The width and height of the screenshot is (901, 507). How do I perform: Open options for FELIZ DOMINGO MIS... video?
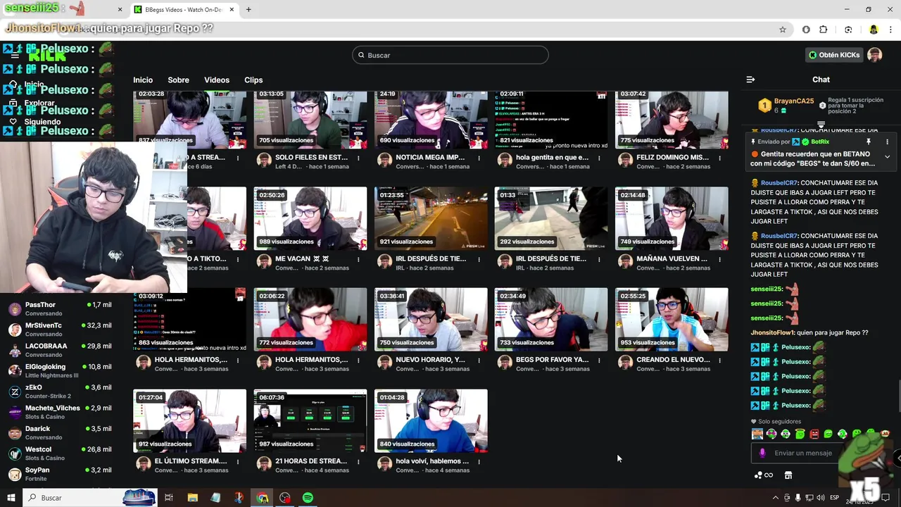(719, 158)
